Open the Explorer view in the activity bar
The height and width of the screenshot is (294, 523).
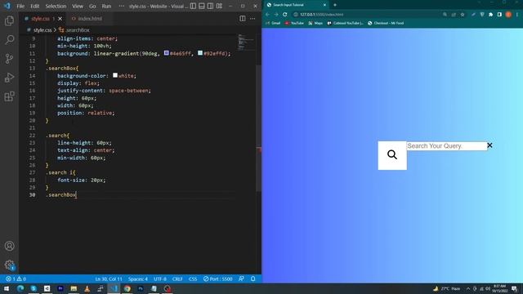point(9,21)
